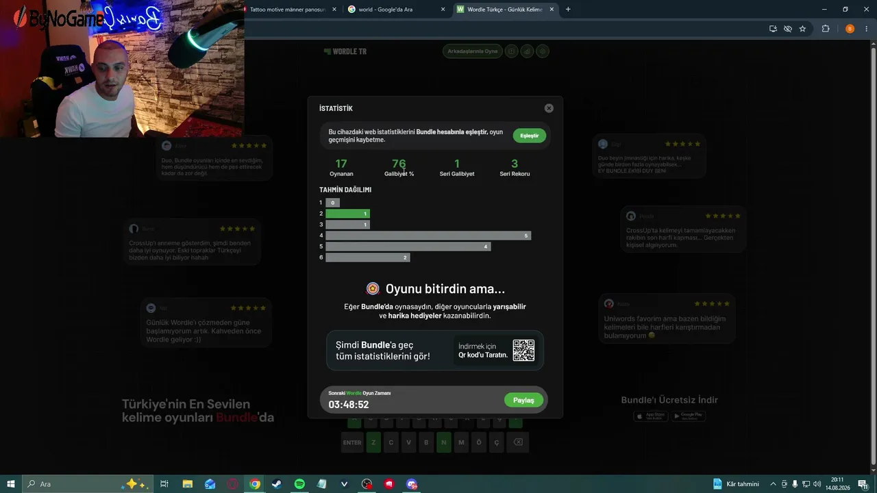Screen dimensions: 877x493
Task: Open the Chrome profile avatar
Action: pyautogui.click(x=850, y=29)
